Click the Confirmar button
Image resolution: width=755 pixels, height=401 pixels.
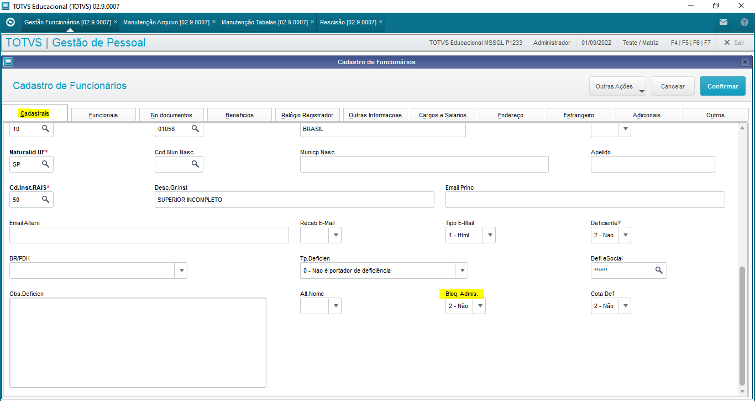click(x=723, y=86)
